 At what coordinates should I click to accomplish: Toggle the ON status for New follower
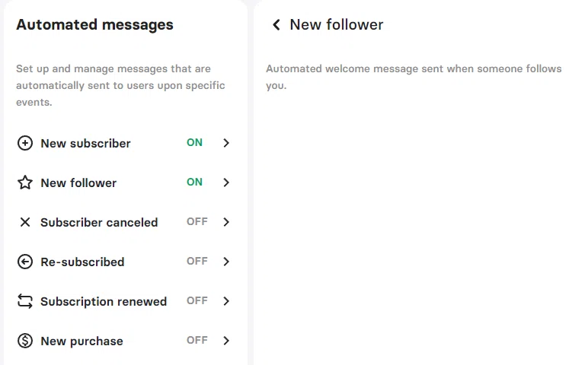tap(194, 182)
